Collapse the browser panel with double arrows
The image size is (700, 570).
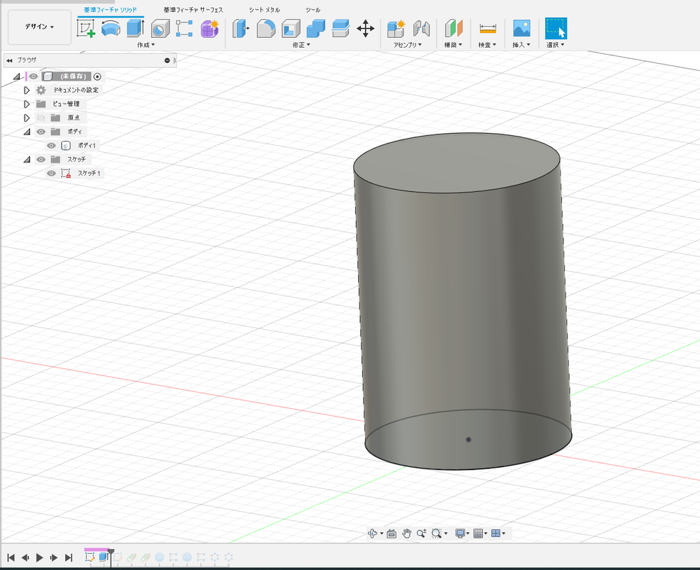click(9, 60)
